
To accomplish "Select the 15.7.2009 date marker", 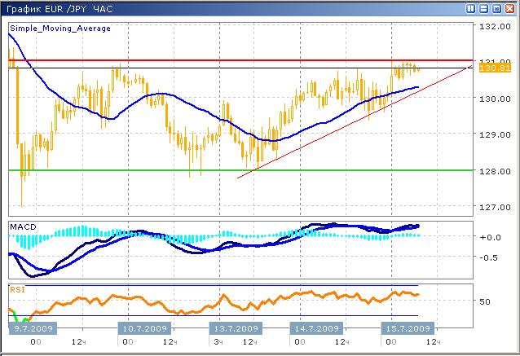I will pos(407,328).
